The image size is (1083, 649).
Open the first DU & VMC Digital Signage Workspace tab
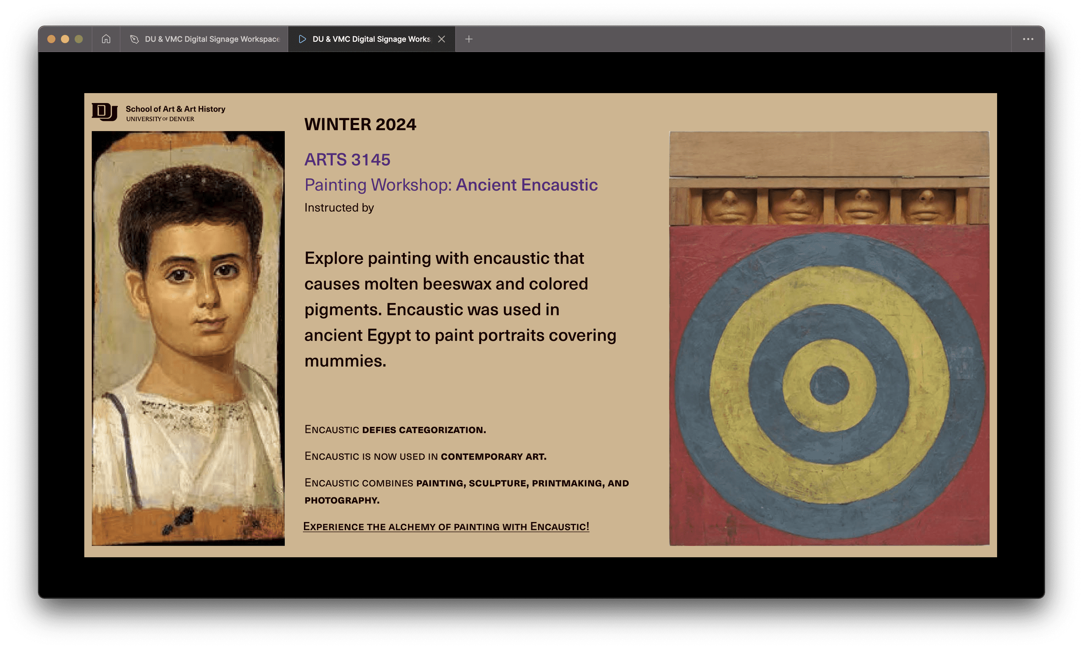pos(205,39)
